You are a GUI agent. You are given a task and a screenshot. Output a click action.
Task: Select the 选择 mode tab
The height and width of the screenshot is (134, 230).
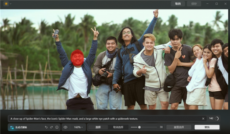pyautogui.click(x=98, y=127)
